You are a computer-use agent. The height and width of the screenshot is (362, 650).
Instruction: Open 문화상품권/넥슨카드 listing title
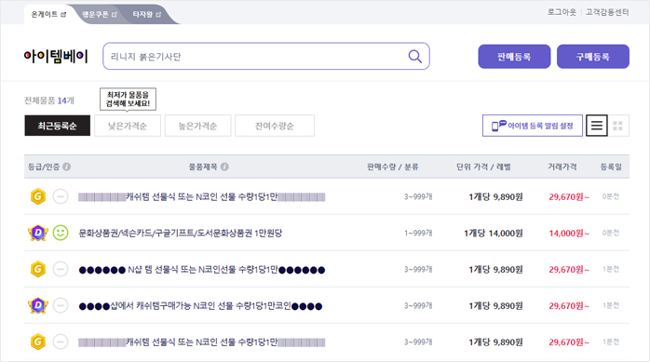(181, 234)
